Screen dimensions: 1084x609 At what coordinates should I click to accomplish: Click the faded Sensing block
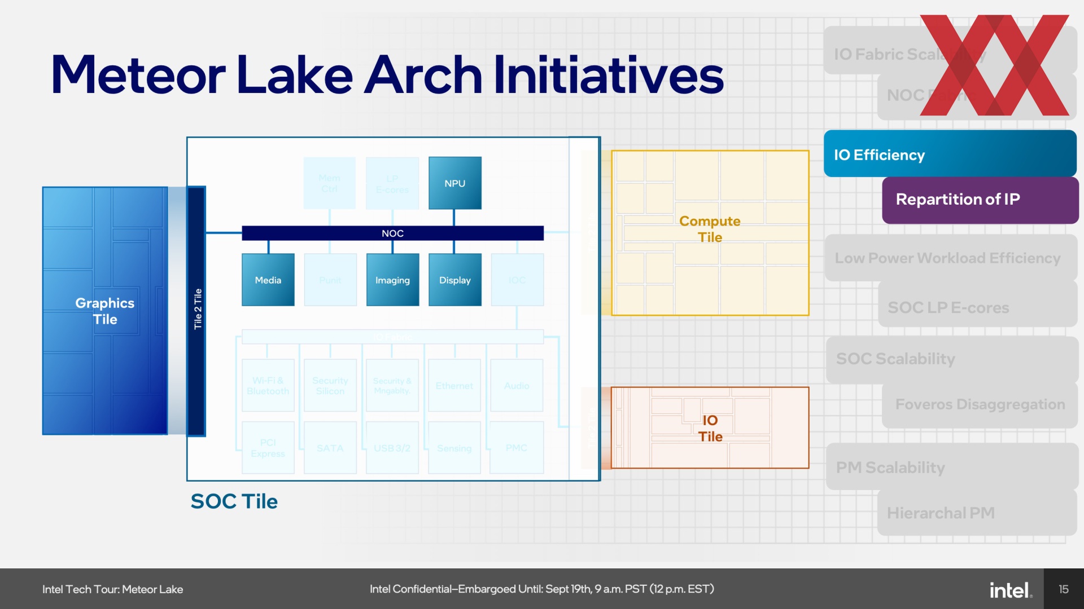[454, 448]
